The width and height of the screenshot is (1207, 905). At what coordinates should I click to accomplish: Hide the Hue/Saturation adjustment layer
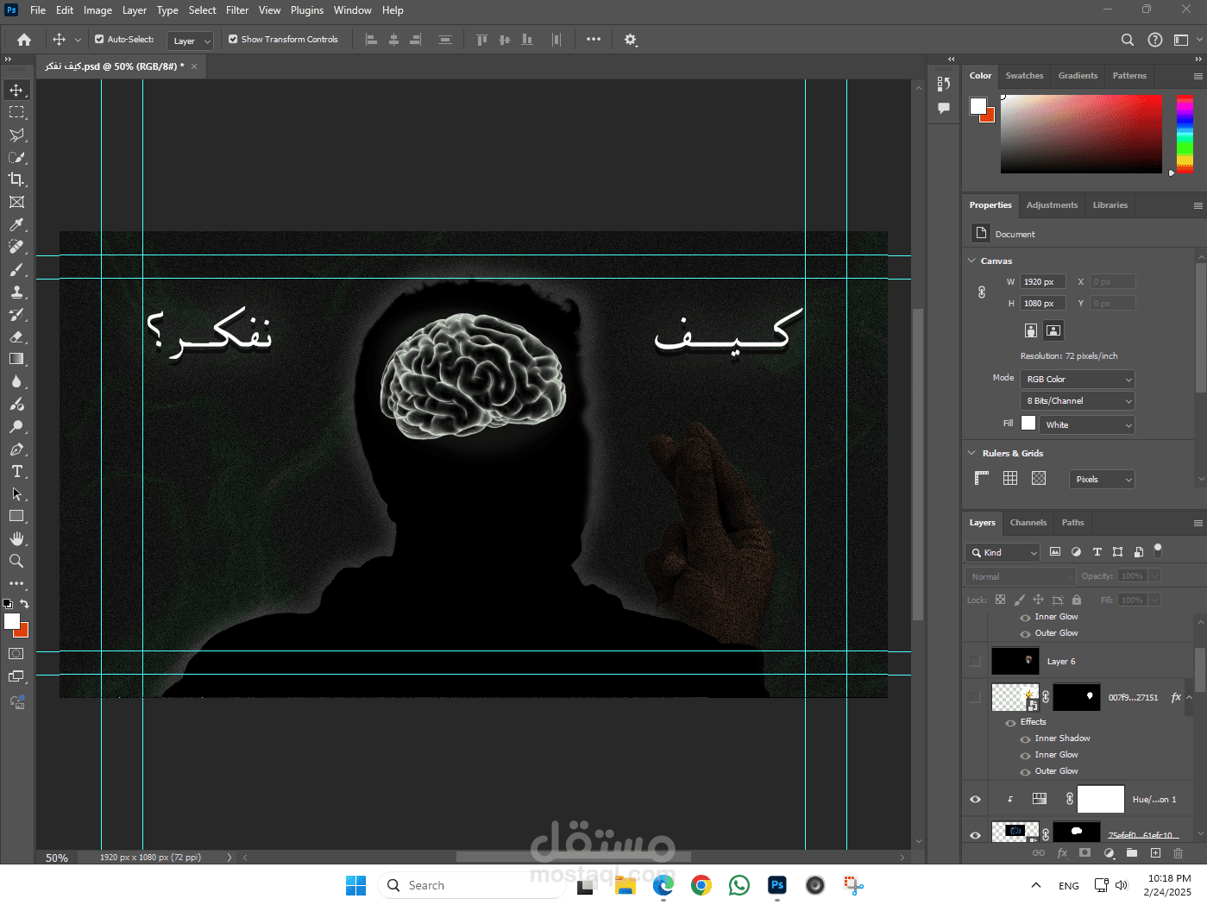click(975, 800)
